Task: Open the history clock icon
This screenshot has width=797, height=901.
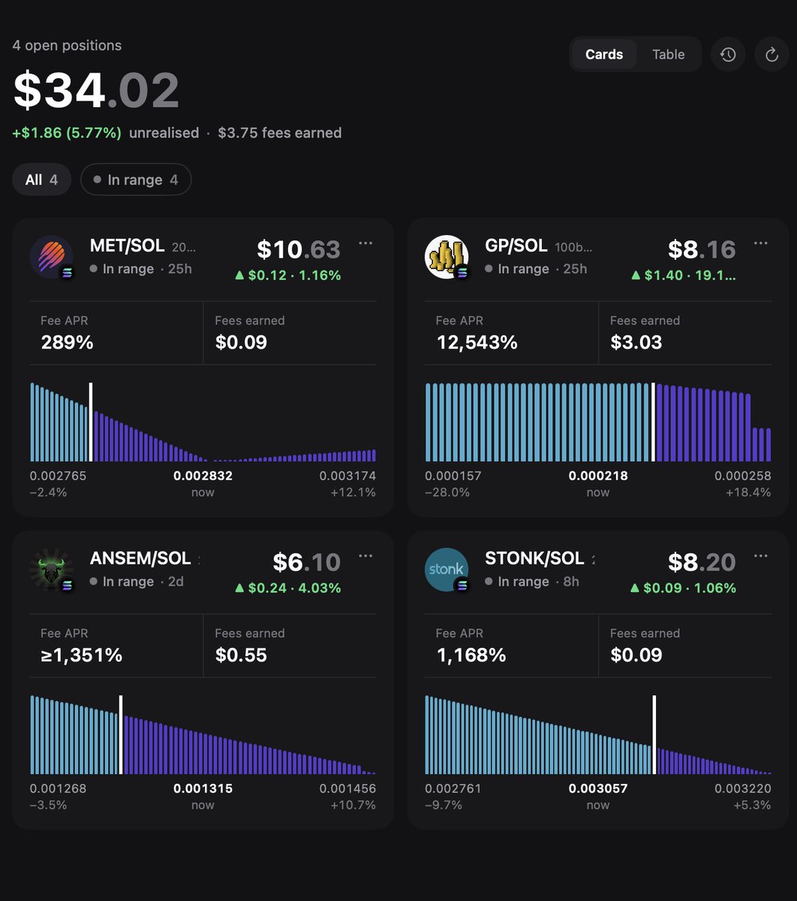Action: pyautogui.click(x=727, y=54)
